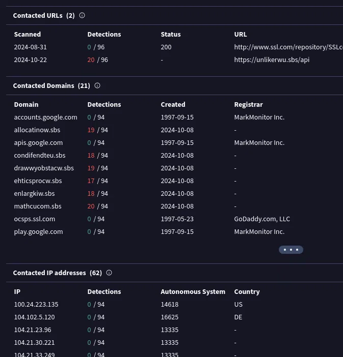The height and width of the screenshot is (357, 343).
Task: Click the Status column header
Action: [x=171, y=35]
